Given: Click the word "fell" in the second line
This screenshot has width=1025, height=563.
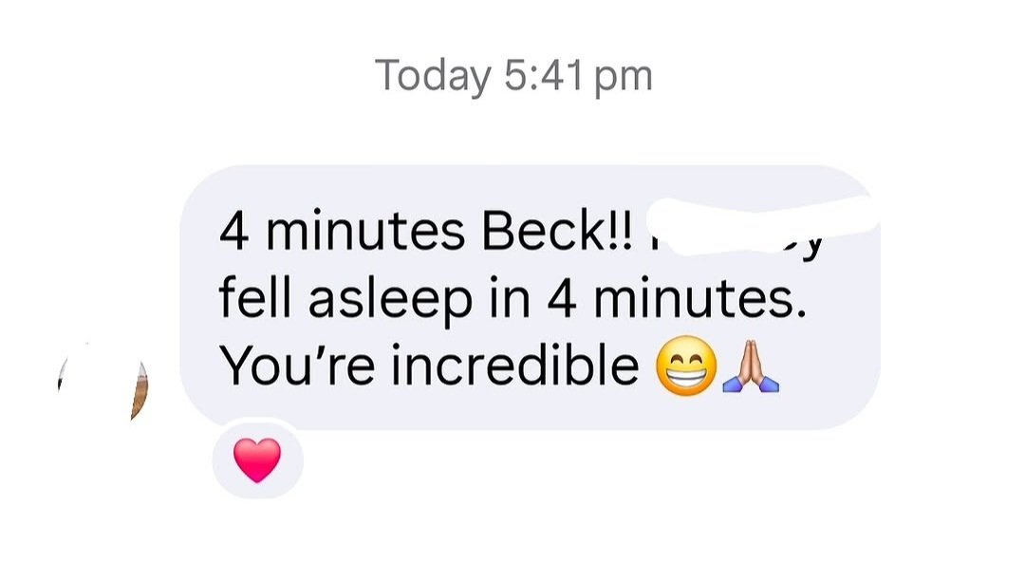Looking at the screenshot, I should [x=255, y=297].
